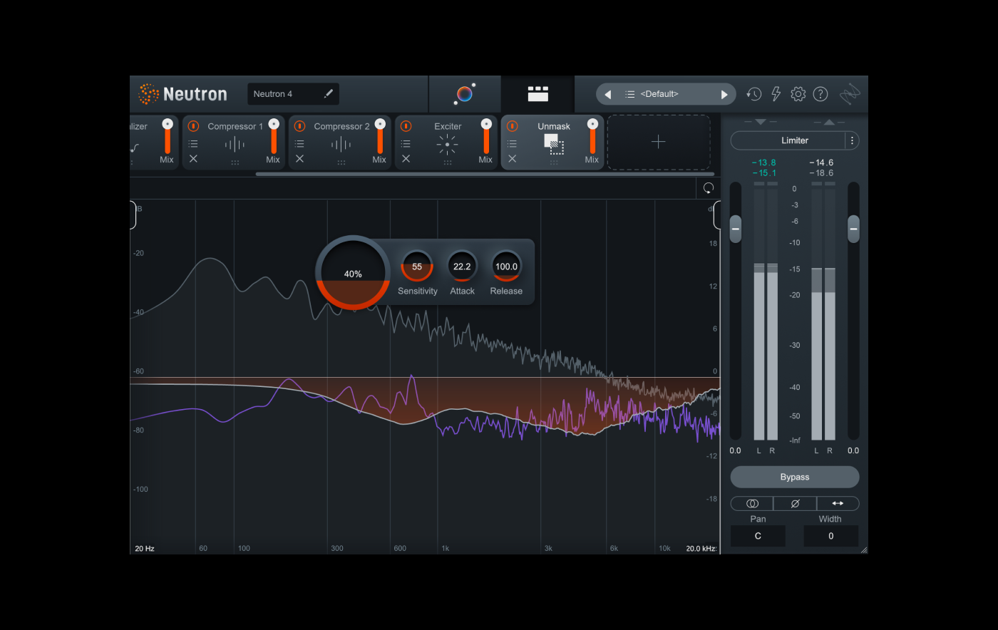Image resolution: width=998 pixels, height=630 pixels.
Task: Remove the Compressor 2 module
Action: [x=299, y=158]
